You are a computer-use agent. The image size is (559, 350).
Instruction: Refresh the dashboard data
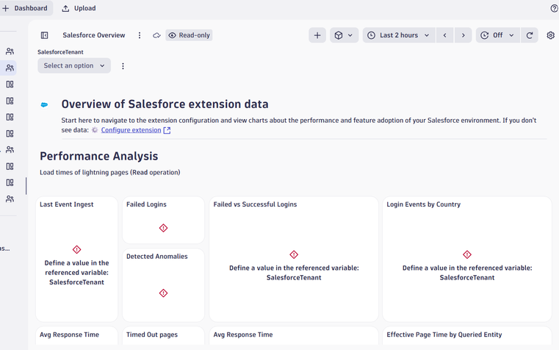530,35
